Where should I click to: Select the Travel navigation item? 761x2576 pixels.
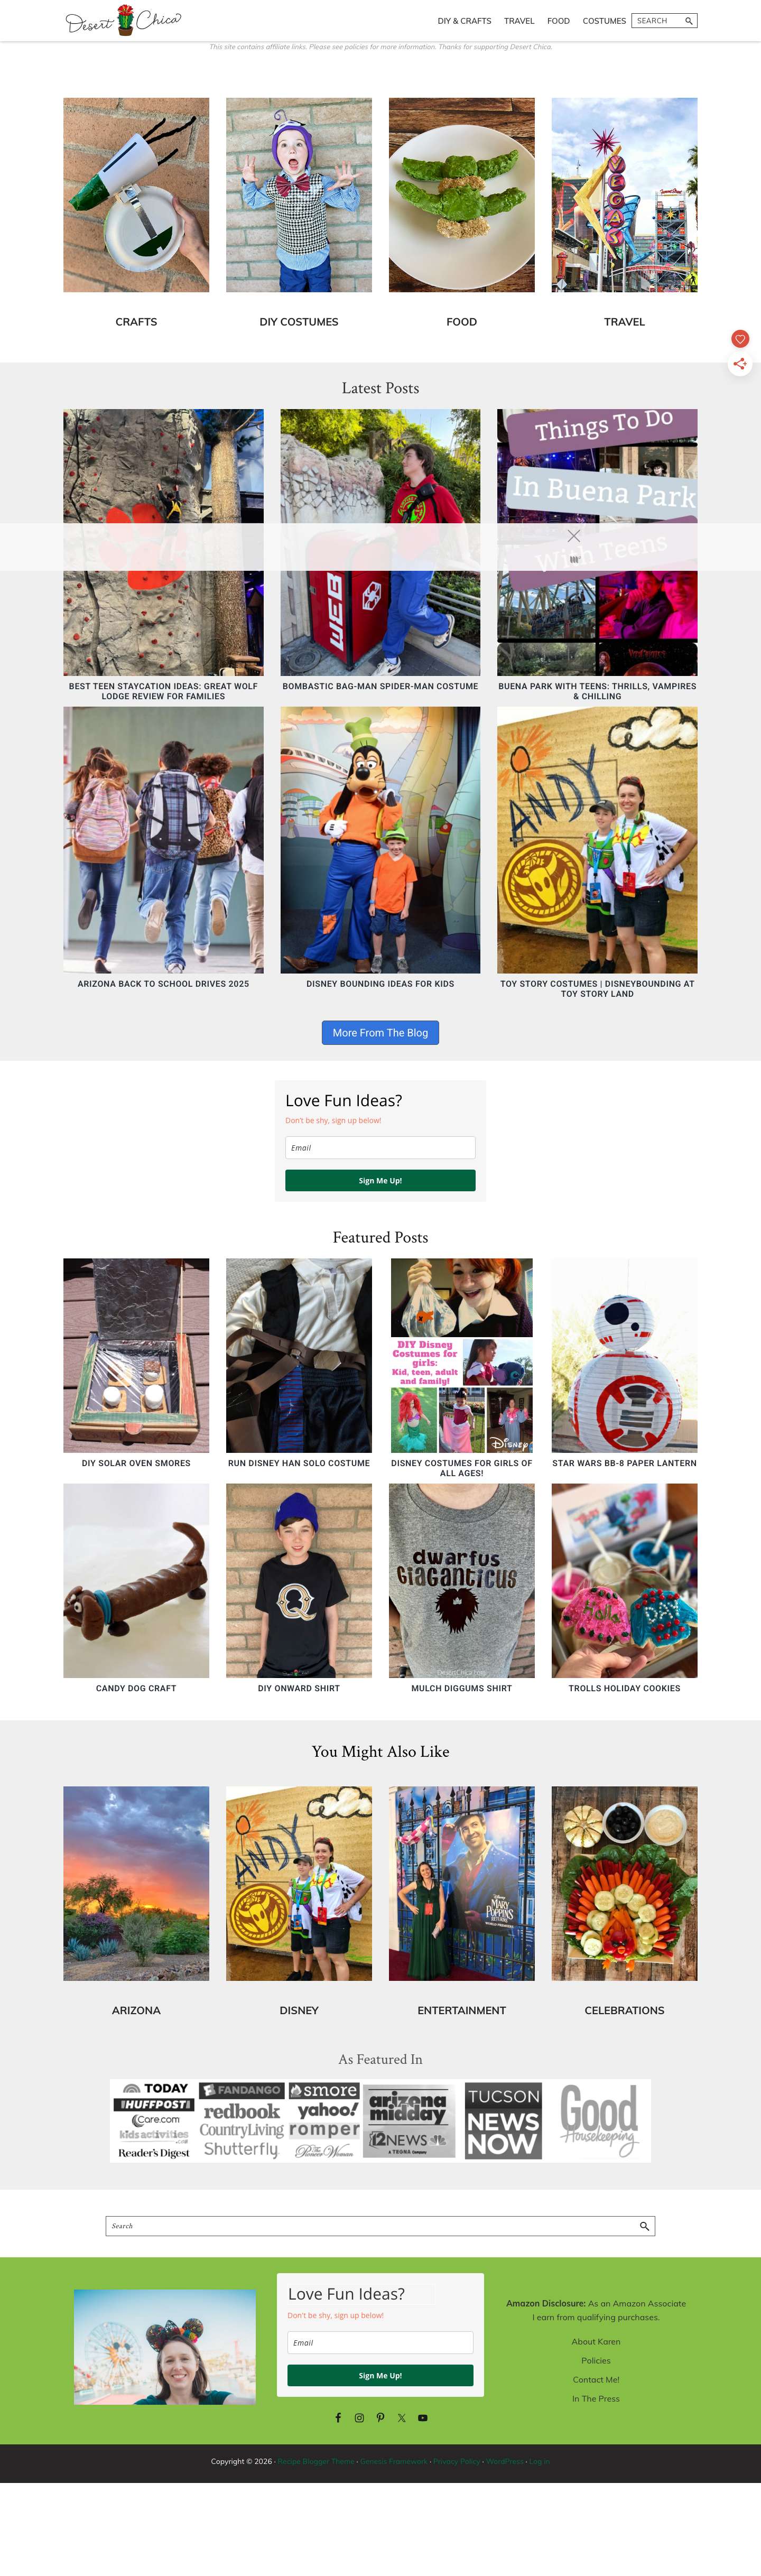point(519,21)
